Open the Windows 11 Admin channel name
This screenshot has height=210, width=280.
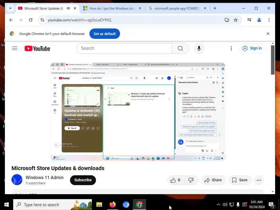click(45, 177)
